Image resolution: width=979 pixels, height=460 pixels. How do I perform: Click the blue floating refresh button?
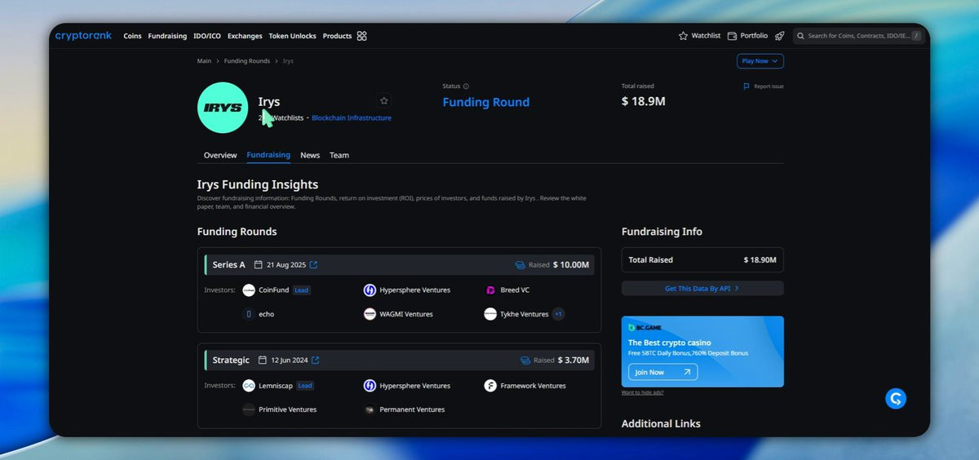[896, 399]
